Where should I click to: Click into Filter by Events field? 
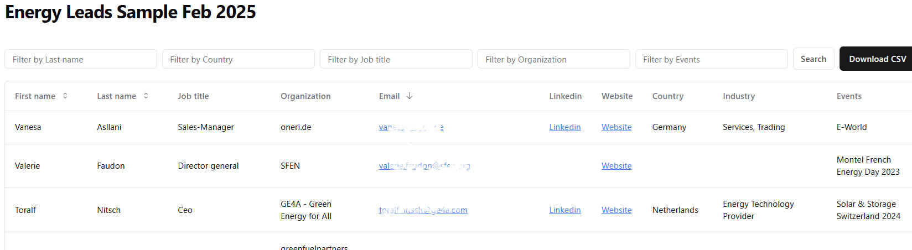tap(712, 59)
